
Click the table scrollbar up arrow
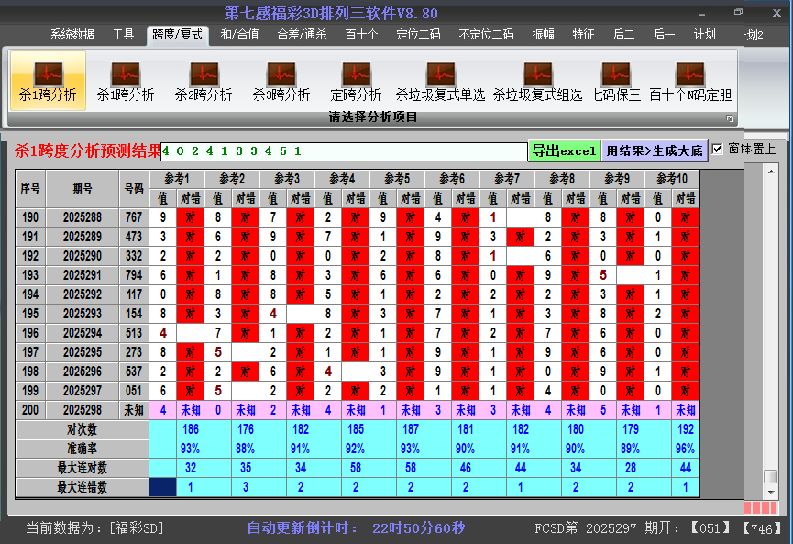pos(771,173)
